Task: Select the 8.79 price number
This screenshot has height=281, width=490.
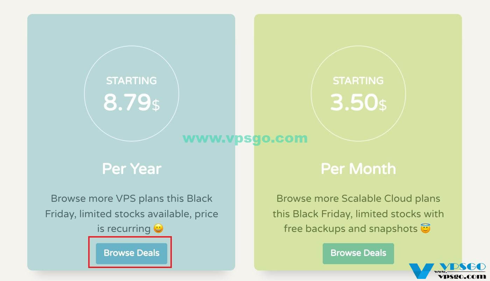Action: pos(127,103)
